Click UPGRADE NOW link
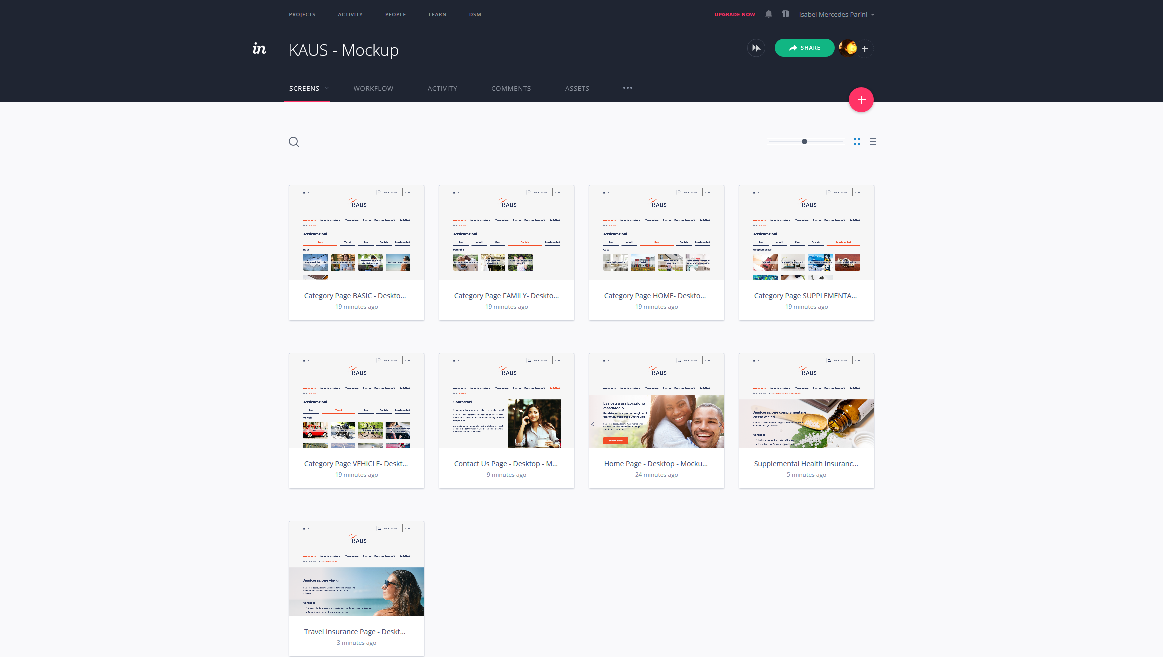1163x657 pixels. tap(734, 14)
